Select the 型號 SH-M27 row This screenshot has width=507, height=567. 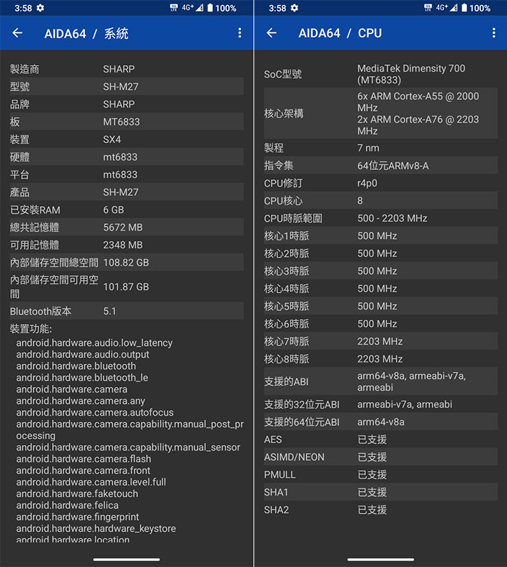(126, 86)
